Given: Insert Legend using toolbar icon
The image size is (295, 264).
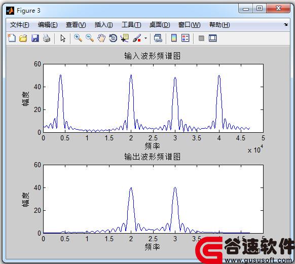Looking at the screenshot, I should click(186, 38).
